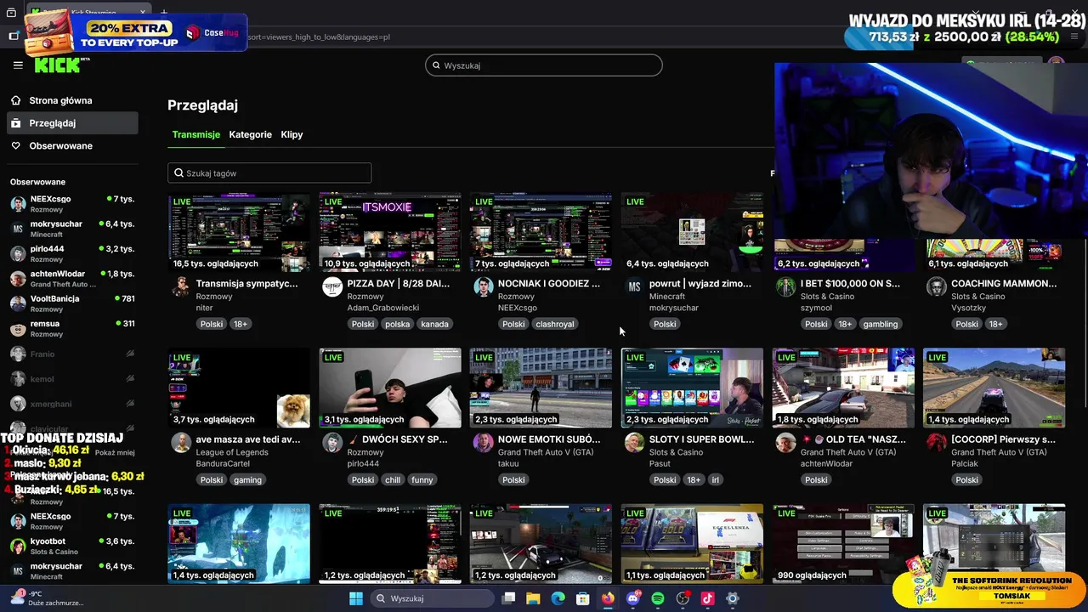This screenshot has width=1088, height=612.
Task: Open VooltBanicja in the Obserwowane list
Action: 71,303
